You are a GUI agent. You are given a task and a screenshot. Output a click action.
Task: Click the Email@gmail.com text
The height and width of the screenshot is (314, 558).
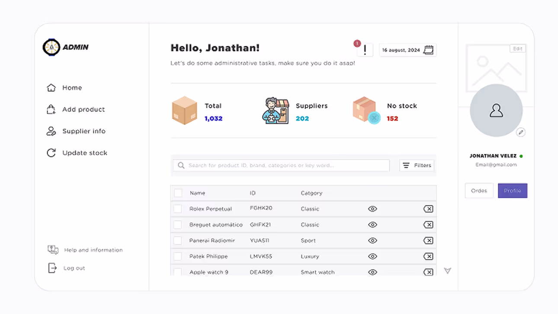496,165
